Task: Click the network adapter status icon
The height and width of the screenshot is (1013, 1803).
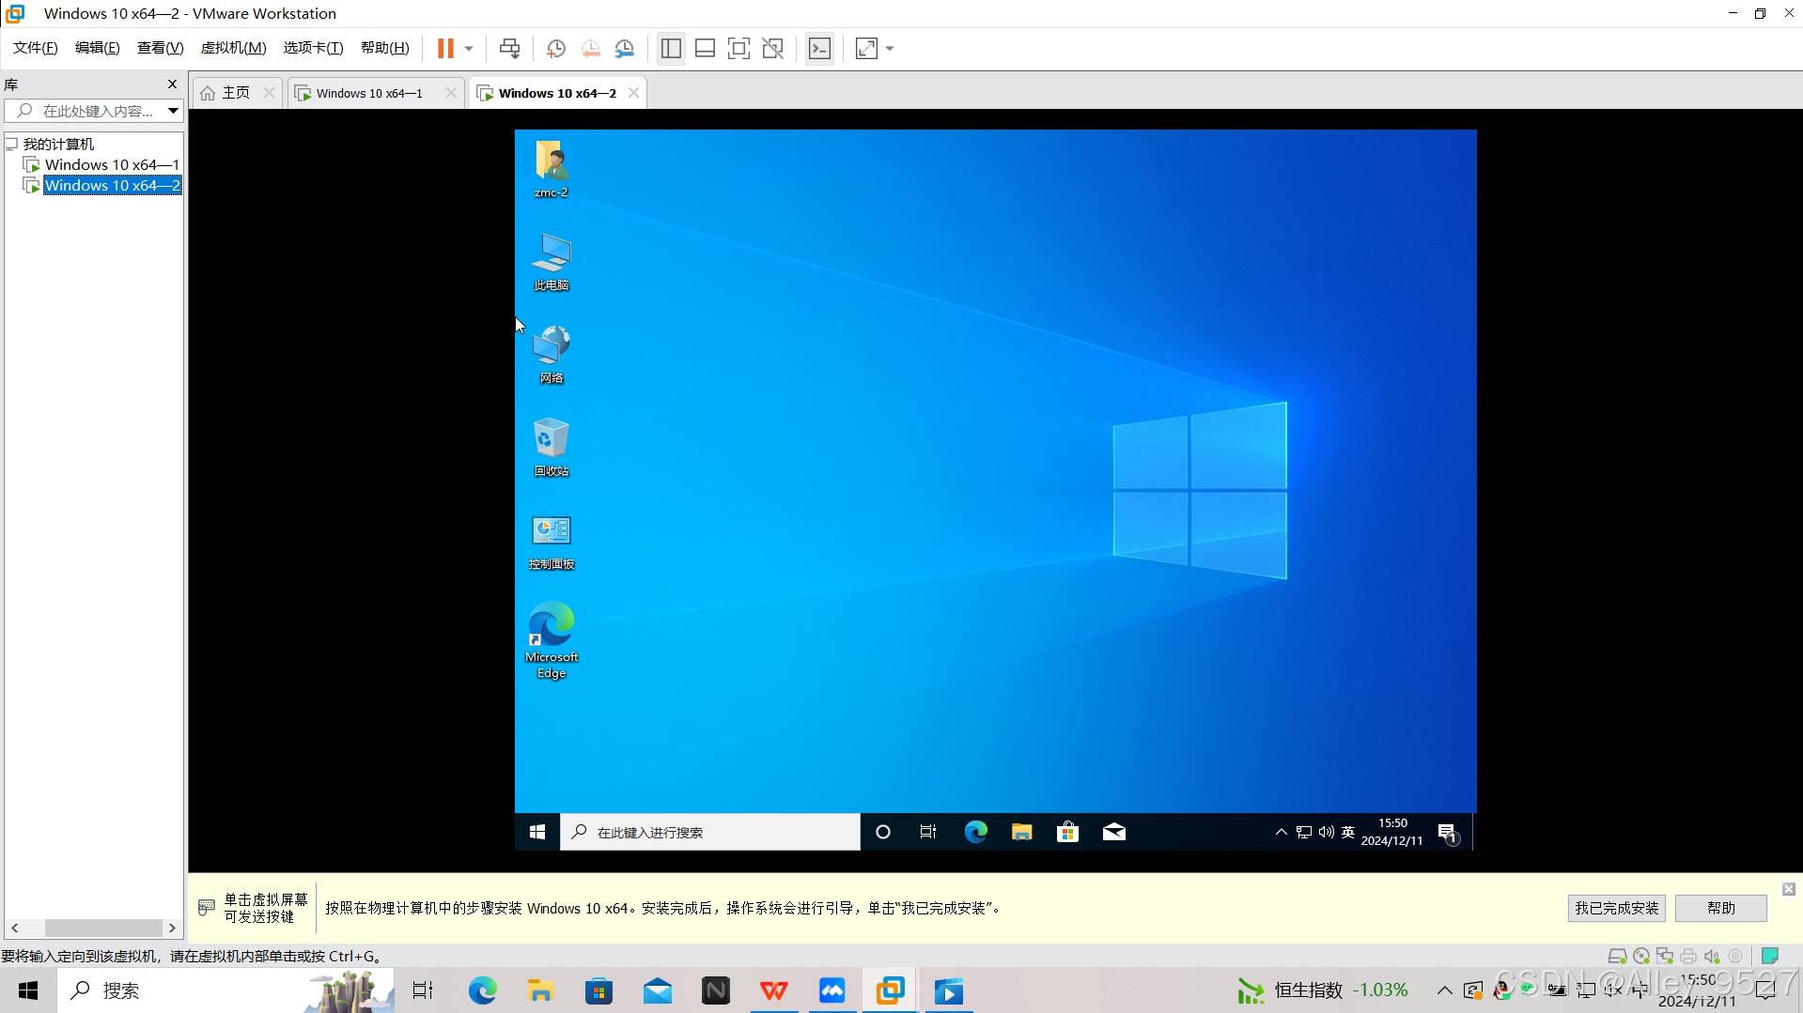Action: coord(1665,956)
